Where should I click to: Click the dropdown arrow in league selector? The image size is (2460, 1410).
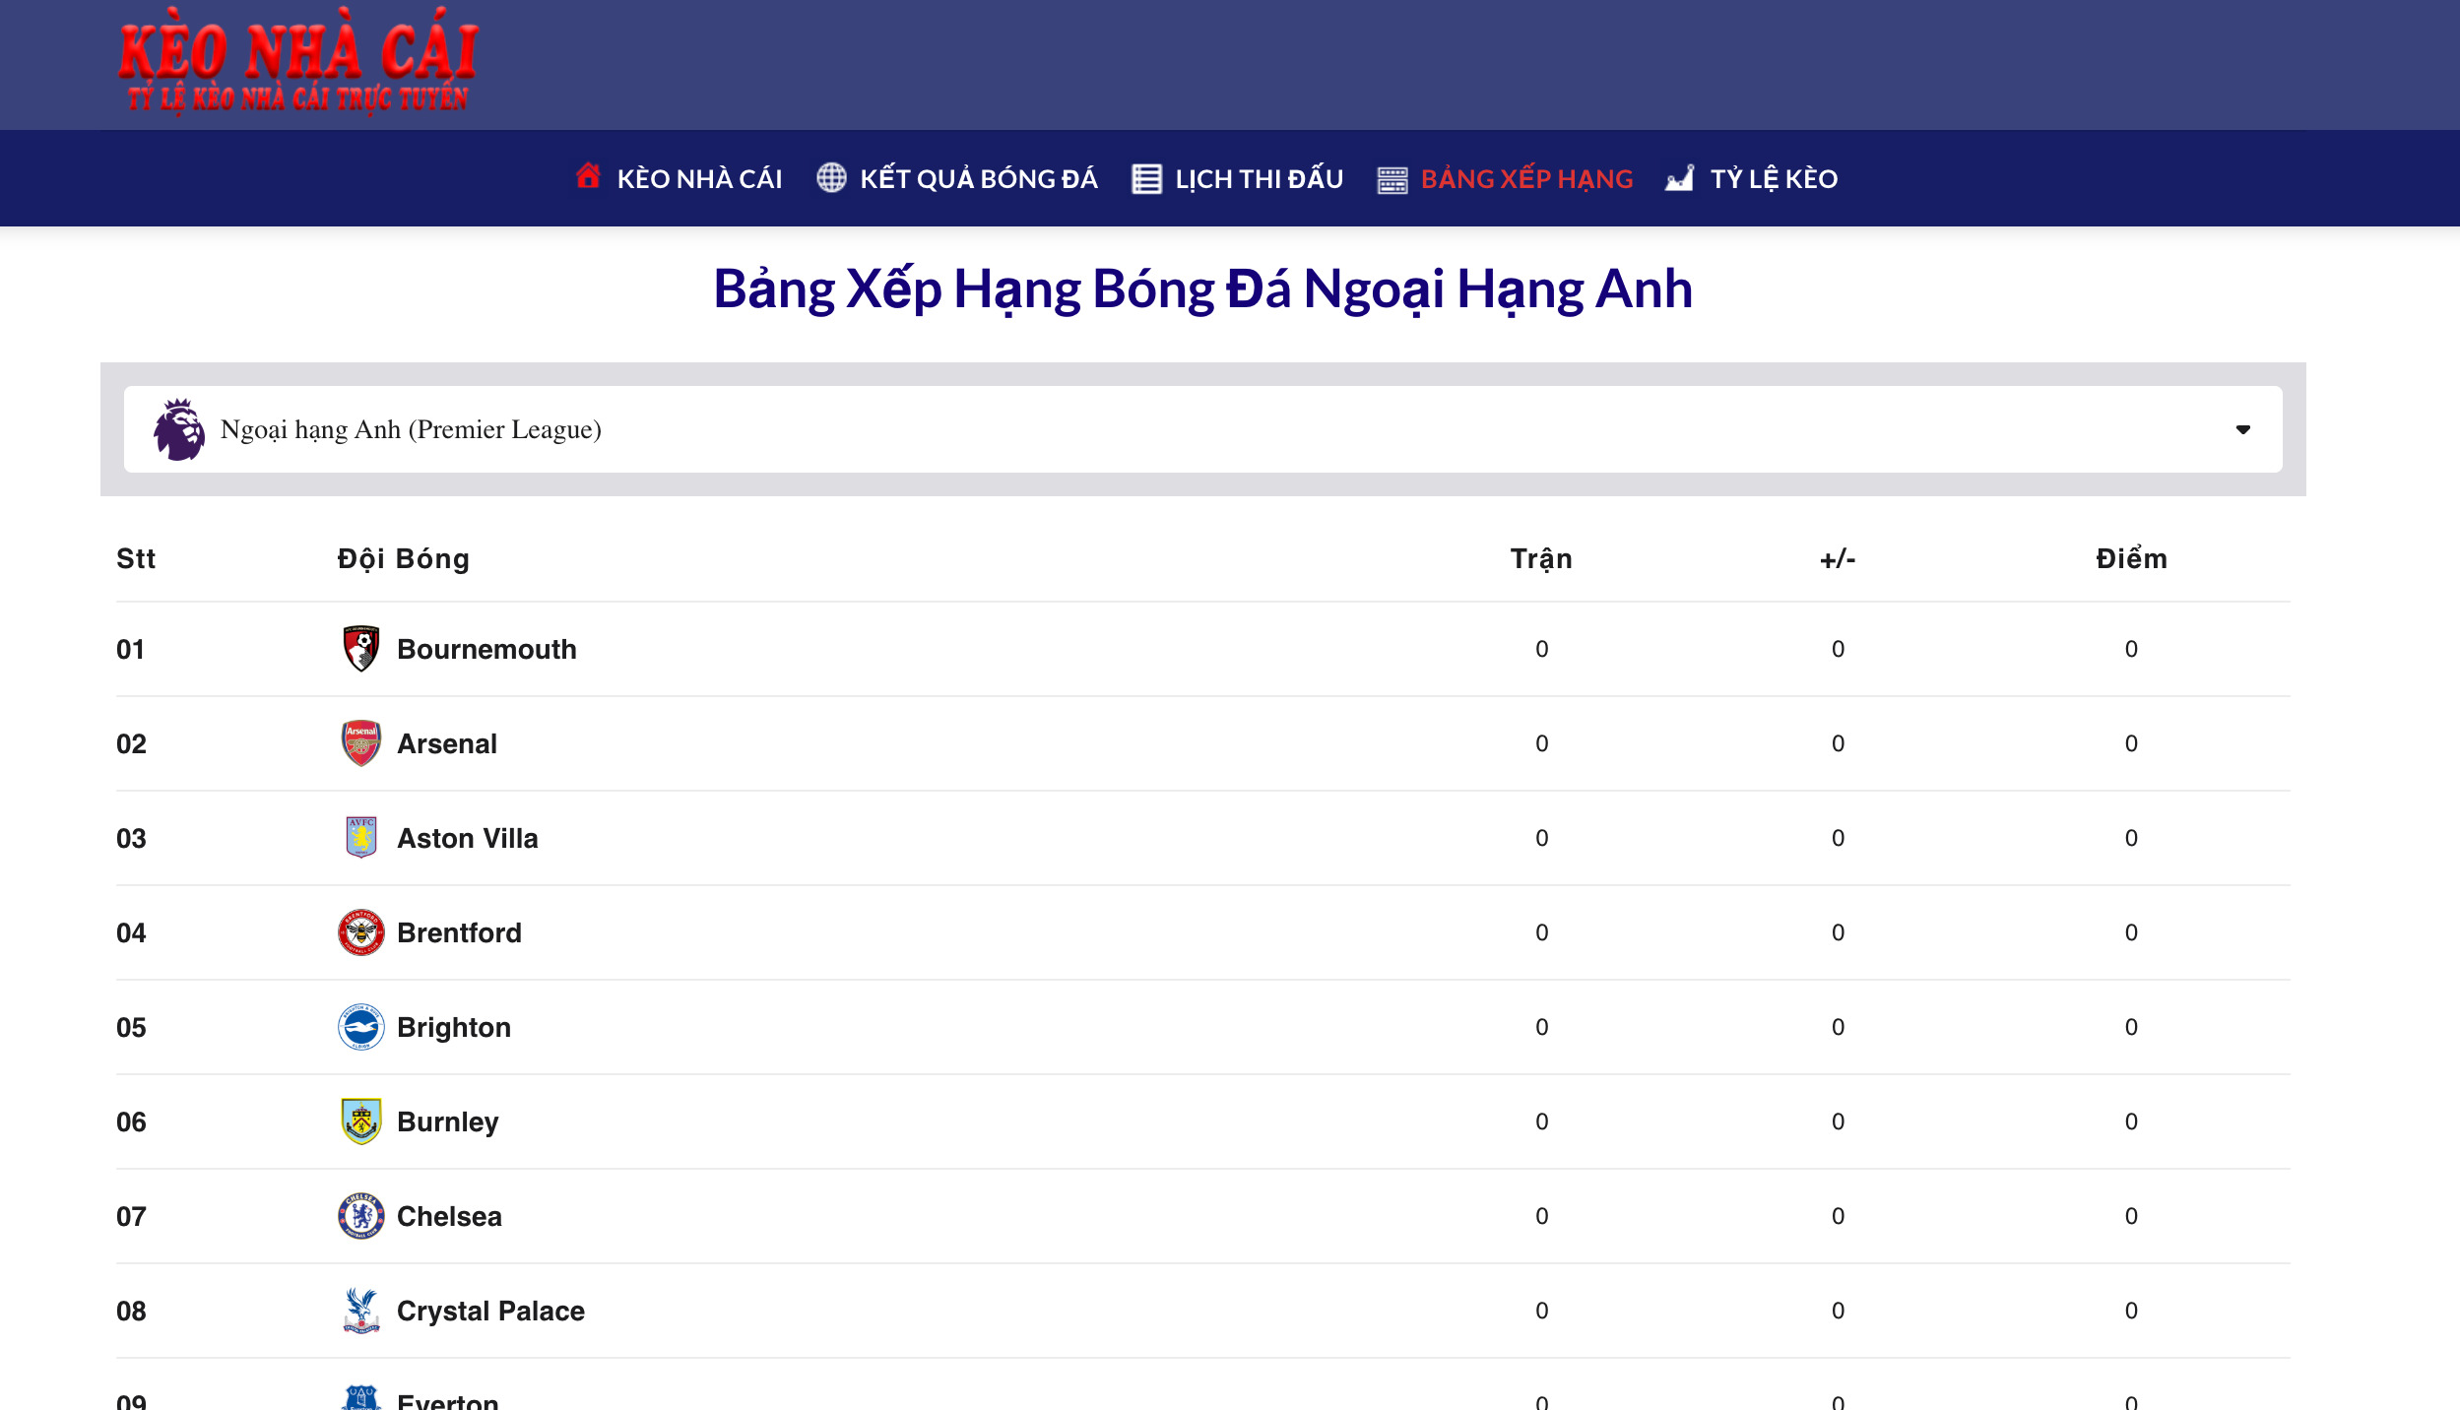point(2242,429)
